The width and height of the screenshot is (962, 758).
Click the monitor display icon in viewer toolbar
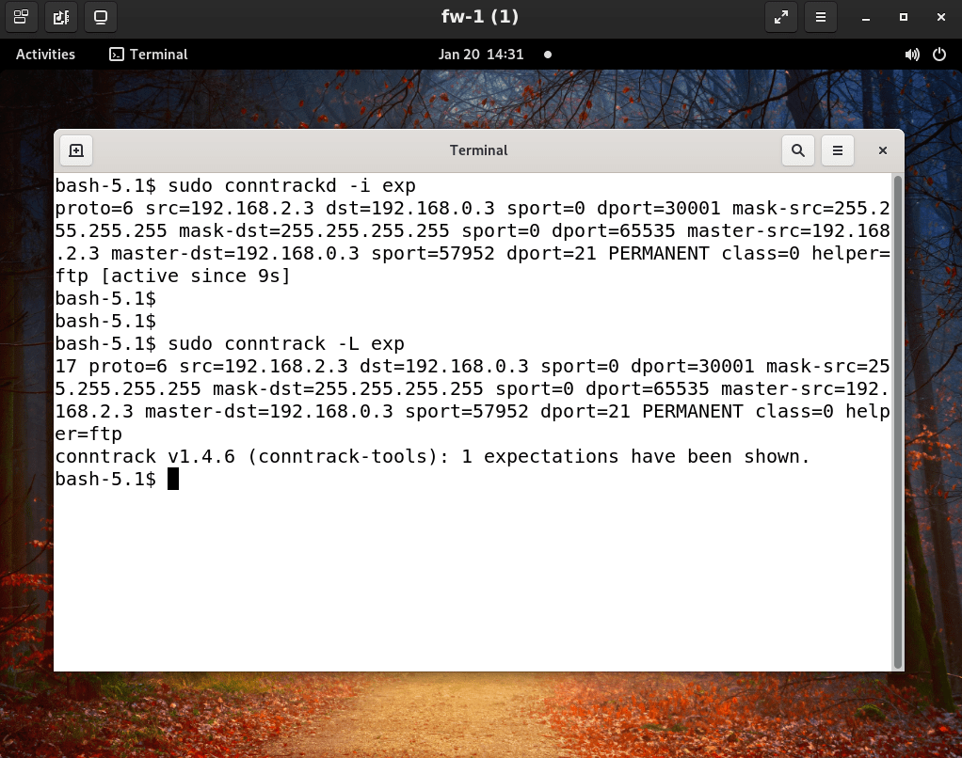(101, 17)
